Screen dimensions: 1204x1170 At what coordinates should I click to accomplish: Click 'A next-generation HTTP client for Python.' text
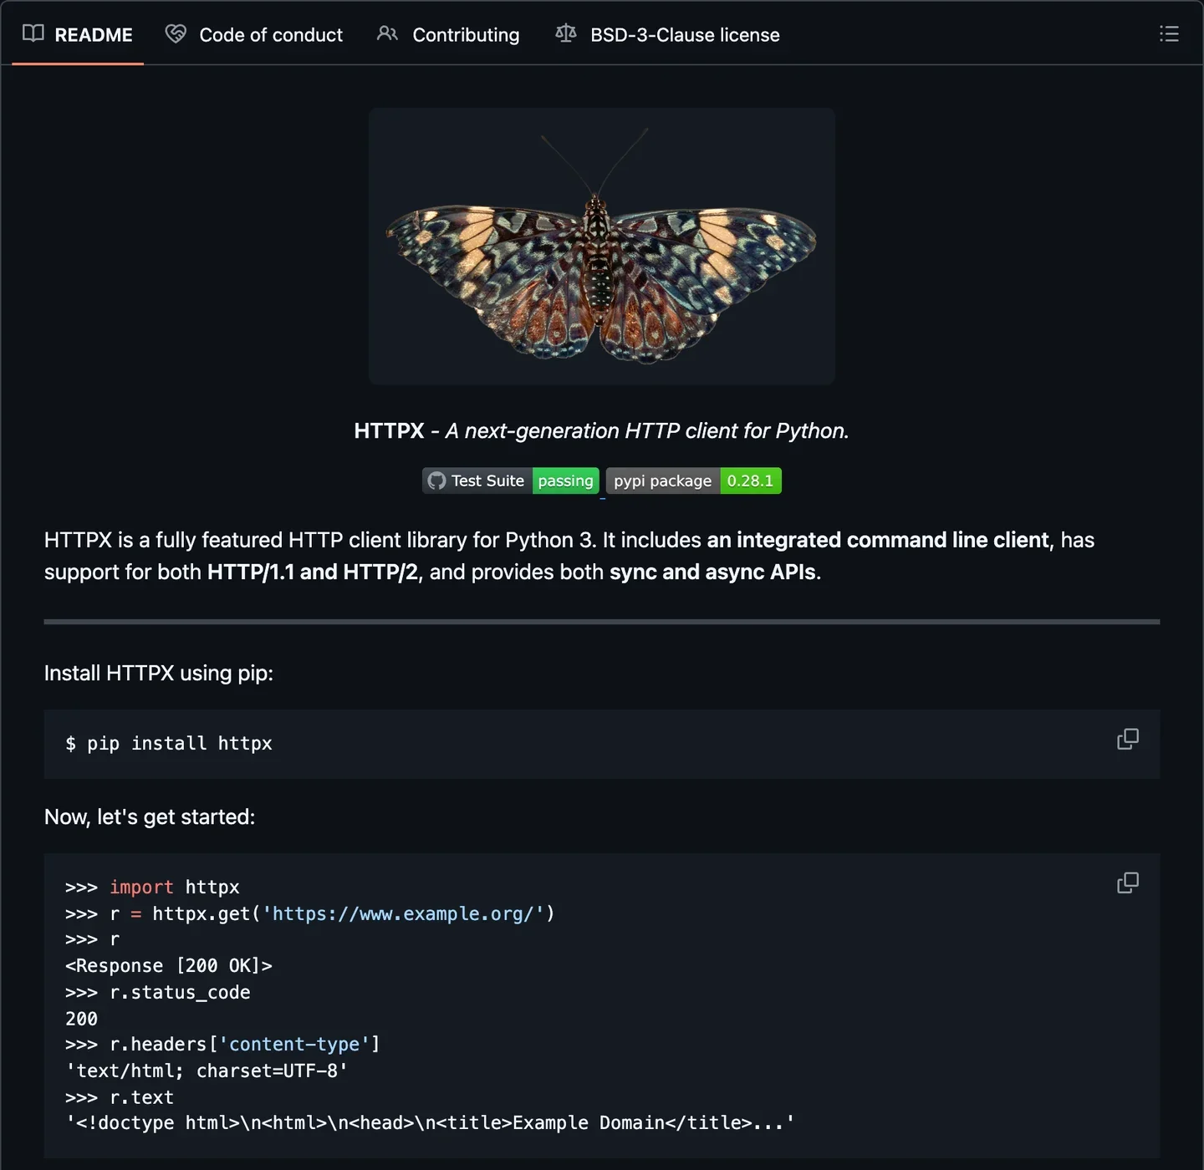coord(647,431)
